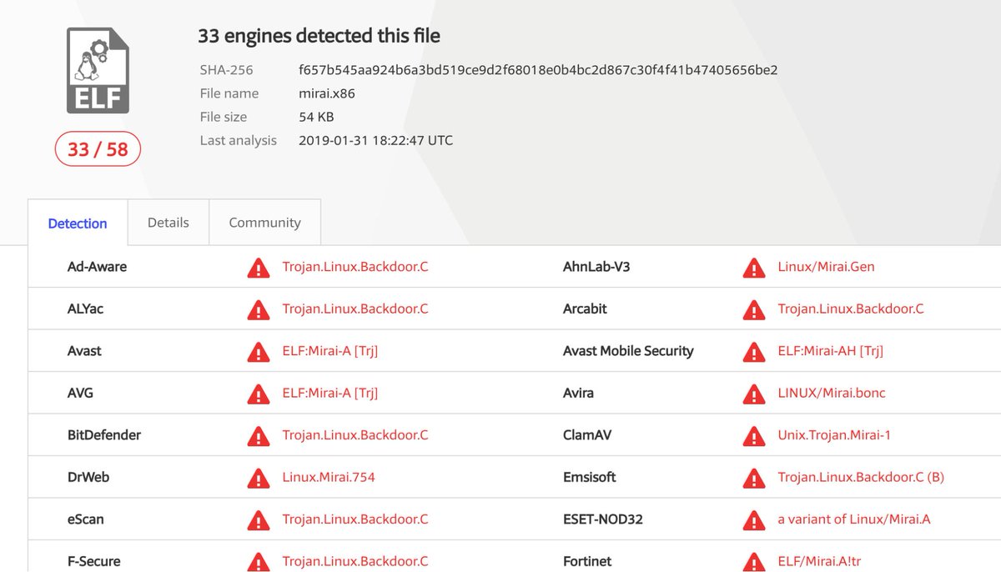The image size is (1001, 572).
Task: Click Emsisoft's Trojan.Linux.Backdoor.C (B) result
Action: click(861, 477)
